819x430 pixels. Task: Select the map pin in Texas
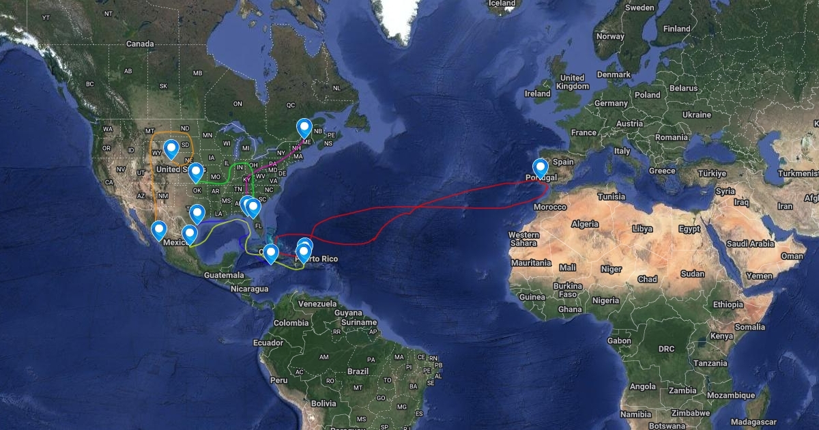(197, 214)
